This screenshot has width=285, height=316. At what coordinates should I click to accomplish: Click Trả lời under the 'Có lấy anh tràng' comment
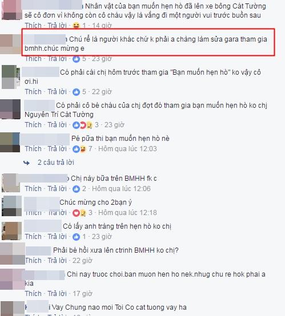click(x=57, y=237)
